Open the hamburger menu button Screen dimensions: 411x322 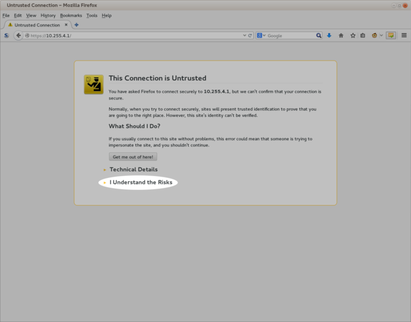(x=404, y=36)
